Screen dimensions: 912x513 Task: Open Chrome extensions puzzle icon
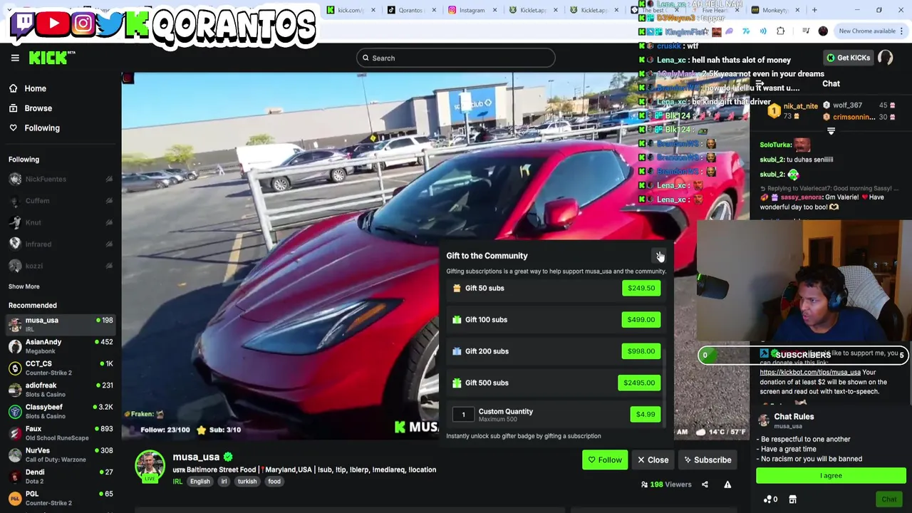[x=780, y=31]
